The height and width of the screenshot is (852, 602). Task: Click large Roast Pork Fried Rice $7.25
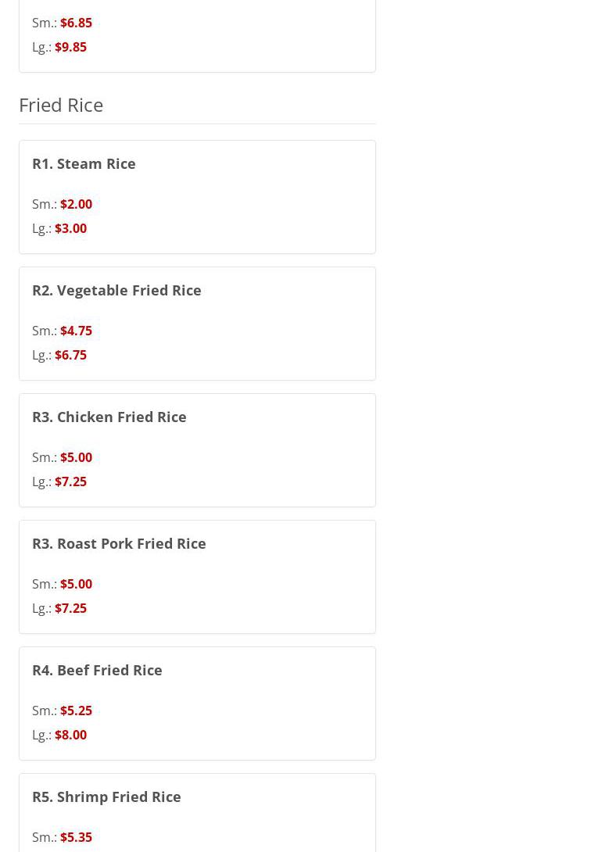pyautogui.click(x=70, y=608)
